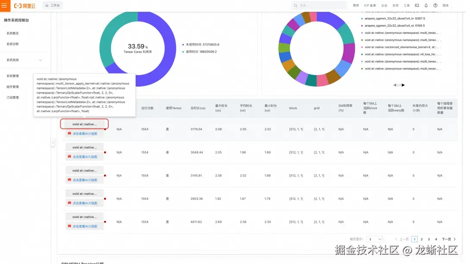Click kernel name button in row with 3145.81
466x264 pixels.
tap(85, 170)
